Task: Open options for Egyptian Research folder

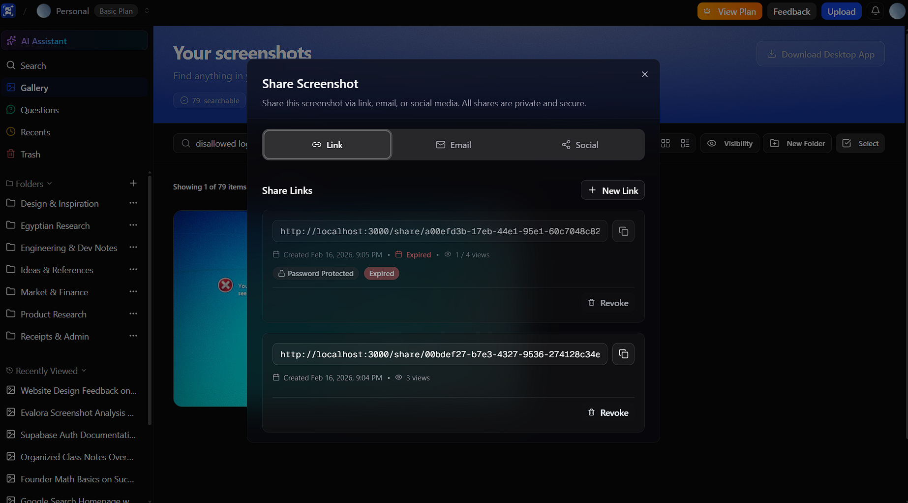Action: [133, 225]
